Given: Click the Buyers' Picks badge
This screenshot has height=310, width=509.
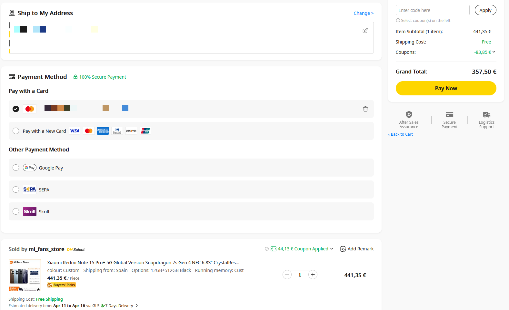Looking at the screenshot, I should (x=61, y=285).
